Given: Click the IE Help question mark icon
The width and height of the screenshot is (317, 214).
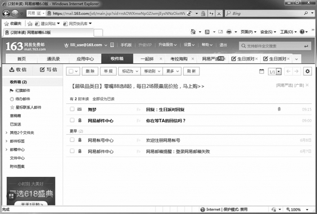Looking at the screenshot, I should [302, 32].
